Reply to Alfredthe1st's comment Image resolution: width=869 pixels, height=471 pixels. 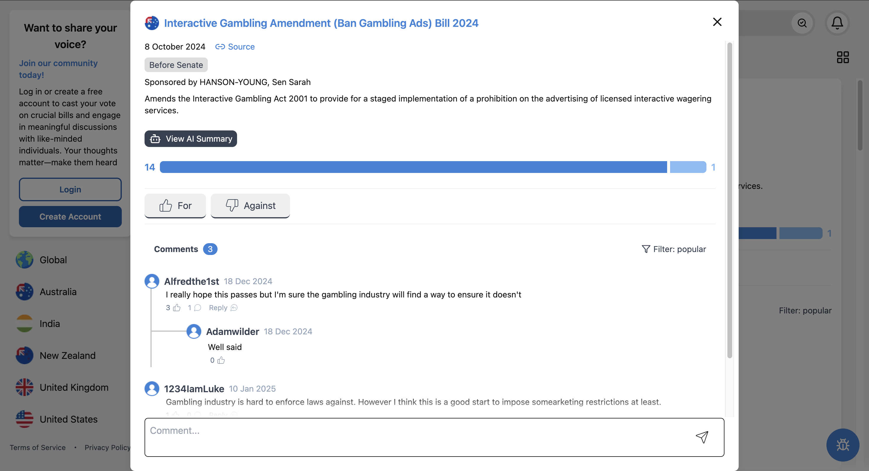tap(223, 308)
